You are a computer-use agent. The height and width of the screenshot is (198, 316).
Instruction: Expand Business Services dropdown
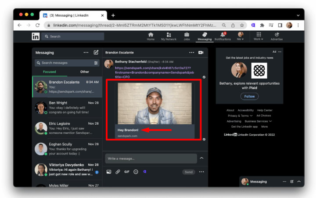click(258, 121)
